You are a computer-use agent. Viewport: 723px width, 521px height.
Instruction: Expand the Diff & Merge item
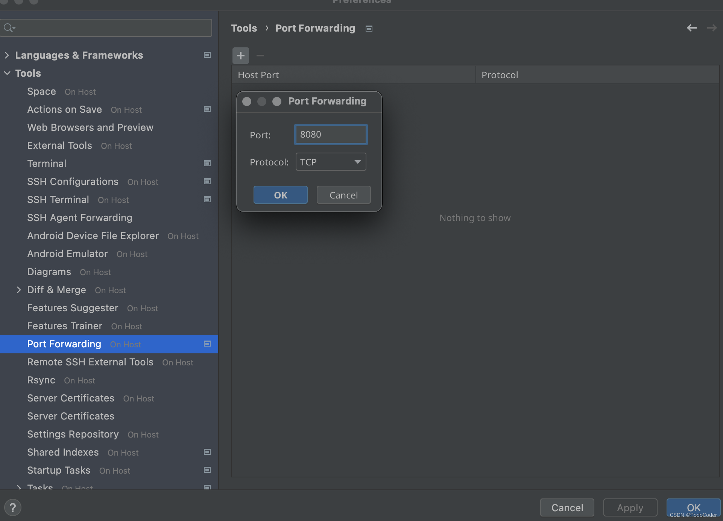19,290
